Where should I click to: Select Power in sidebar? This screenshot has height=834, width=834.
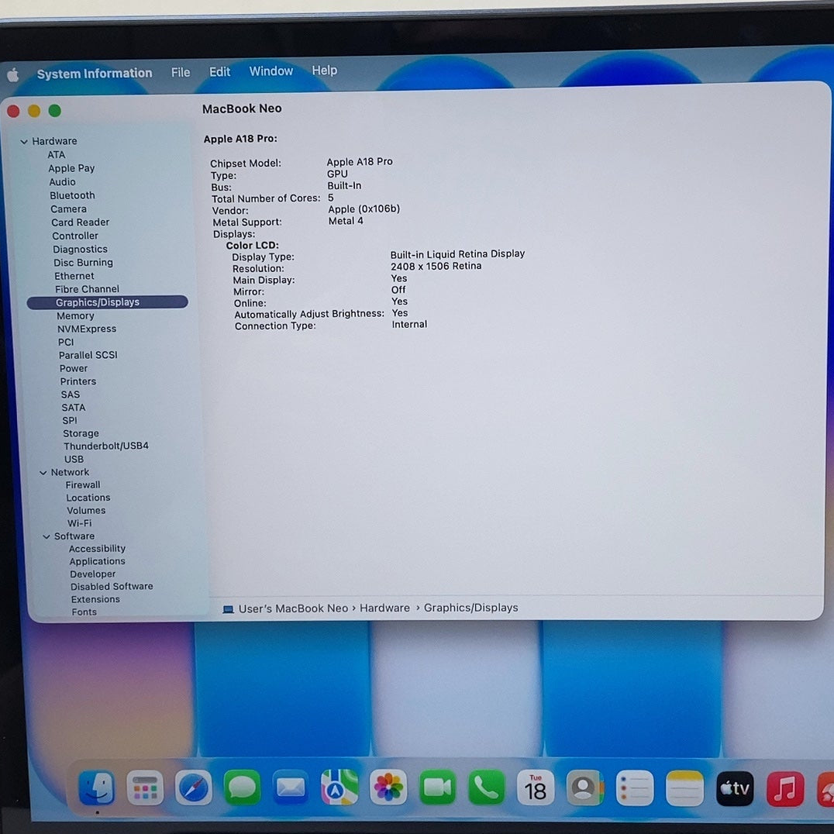pyautogui.click(x=74, y=368)
